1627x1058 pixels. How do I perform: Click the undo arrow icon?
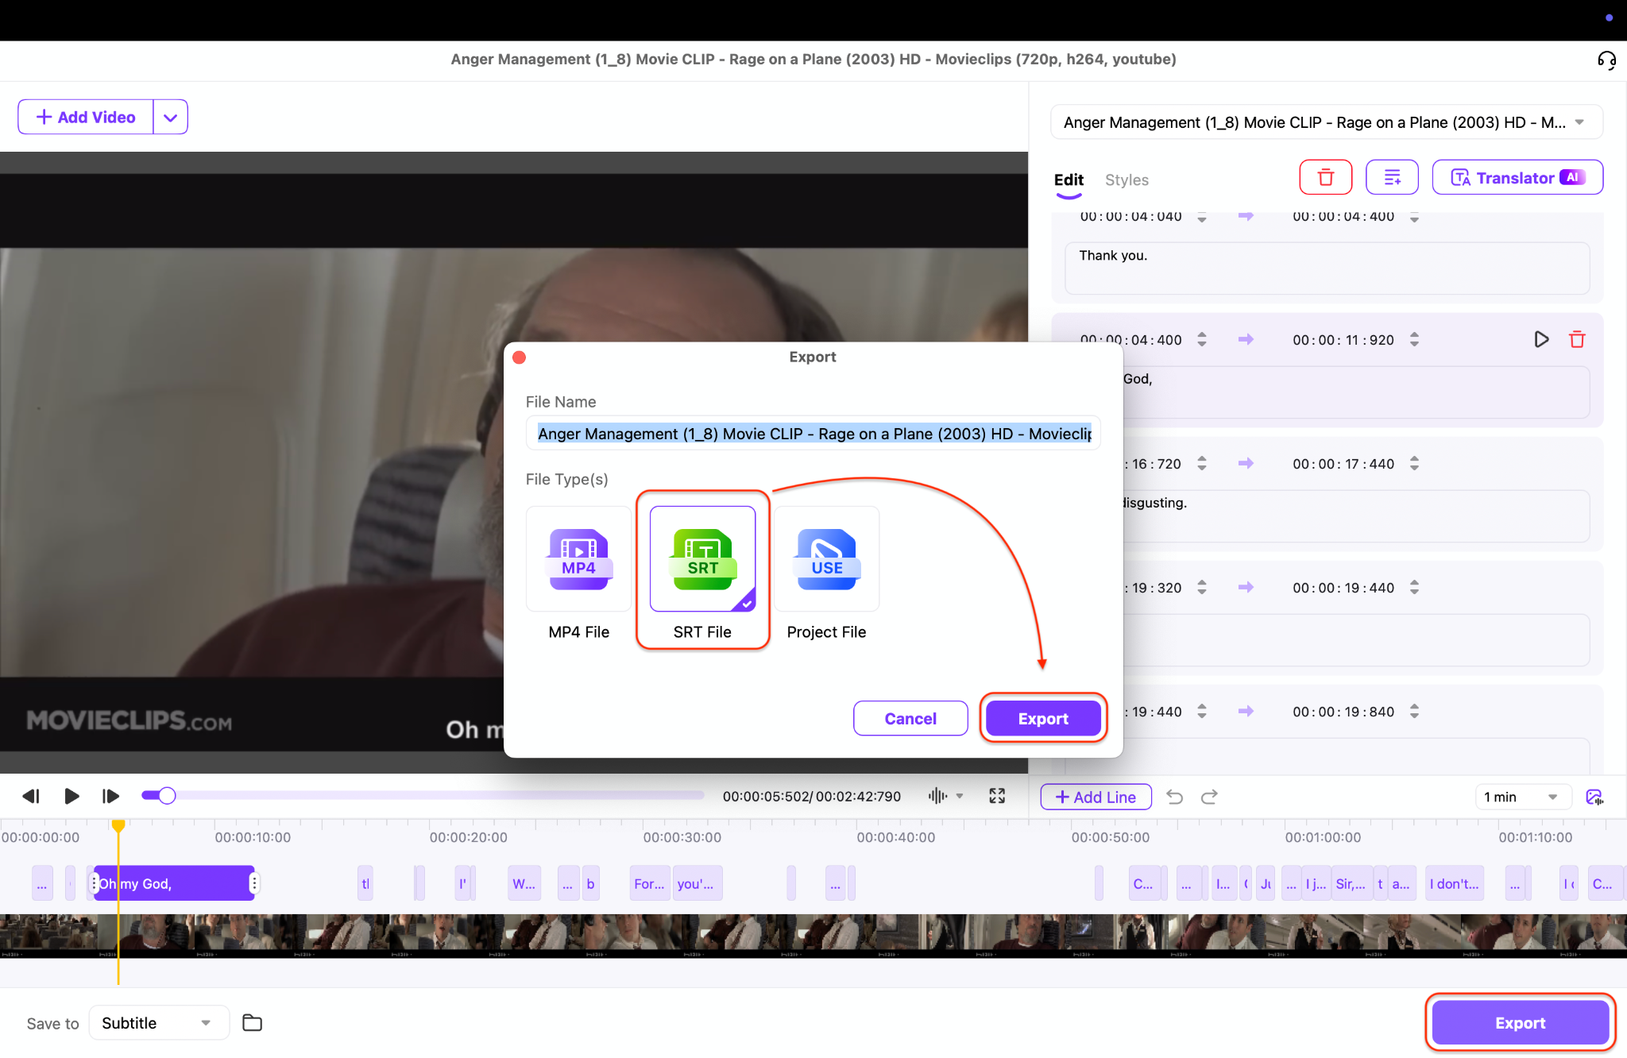tap(1174, 797)
